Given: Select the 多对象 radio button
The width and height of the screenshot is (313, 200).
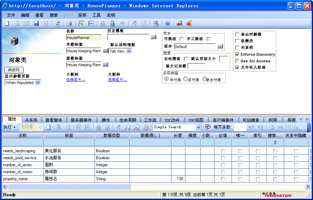Looking at the screenshot, I should click(x=185, y=79).
